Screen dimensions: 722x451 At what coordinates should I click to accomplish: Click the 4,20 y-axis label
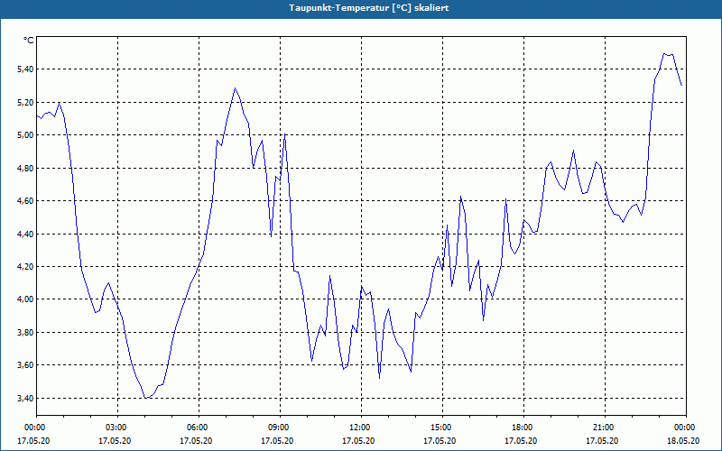[25, 267]
